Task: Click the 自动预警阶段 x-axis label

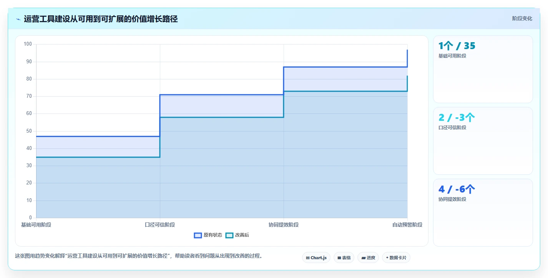Action: click(x=407, y=225)
